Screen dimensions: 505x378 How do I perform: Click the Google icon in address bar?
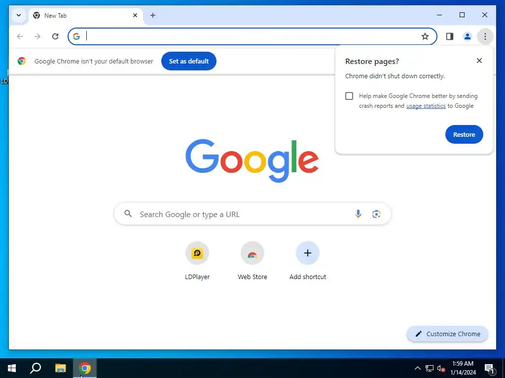tap(76, 36)
